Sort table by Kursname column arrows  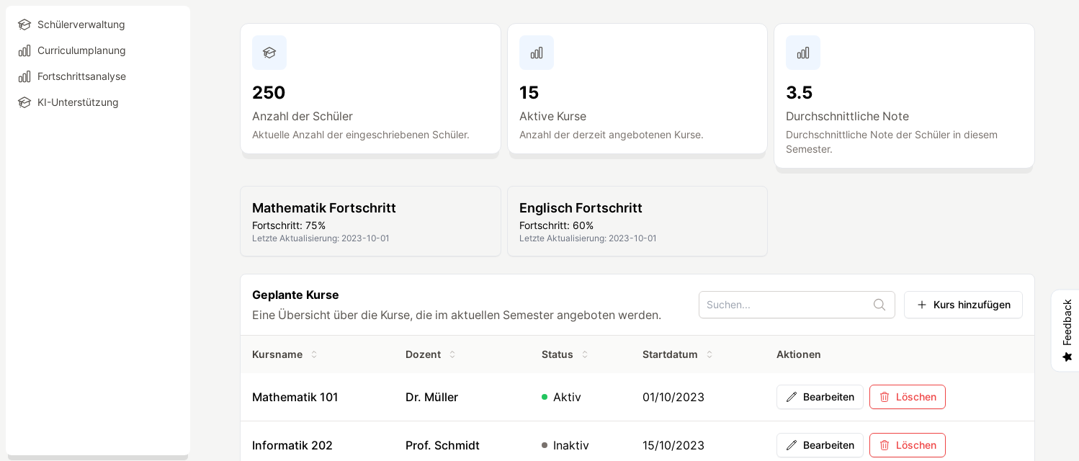pos(314,354)
